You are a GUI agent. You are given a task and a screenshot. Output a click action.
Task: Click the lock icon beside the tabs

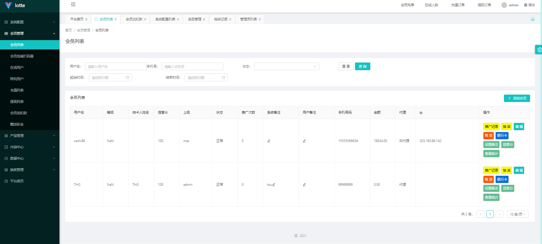pyautogui.click(x=533, y=19)
